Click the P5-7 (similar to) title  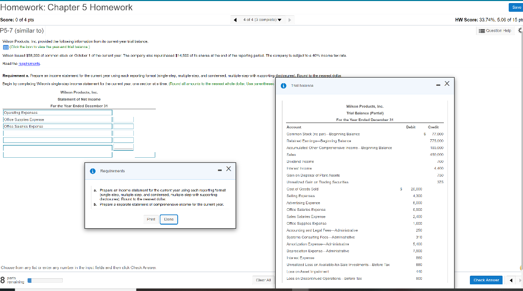[x=22, y=31]
